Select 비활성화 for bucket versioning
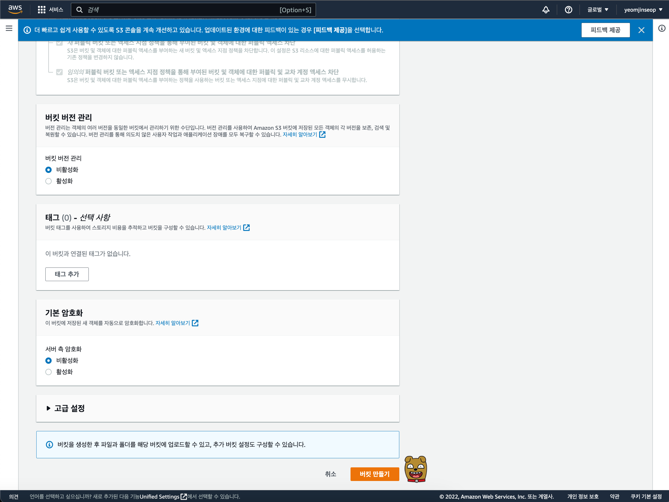669x502 pixels. click(48, 170)
